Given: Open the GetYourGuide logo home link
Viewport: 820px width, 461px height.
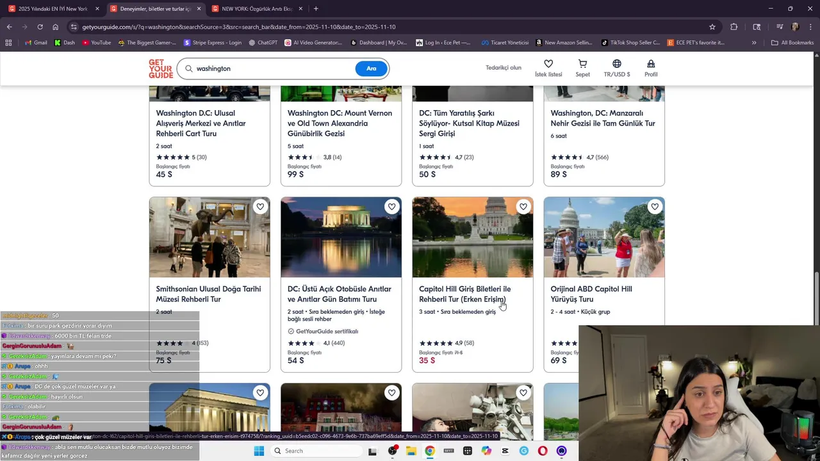Looking at the screenshot, I should coord(161,69).
